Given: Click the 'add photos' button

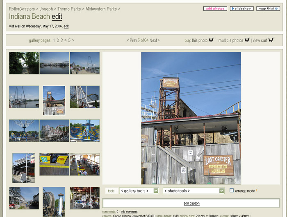Looking at the screenshot, I should coord(215,9).
